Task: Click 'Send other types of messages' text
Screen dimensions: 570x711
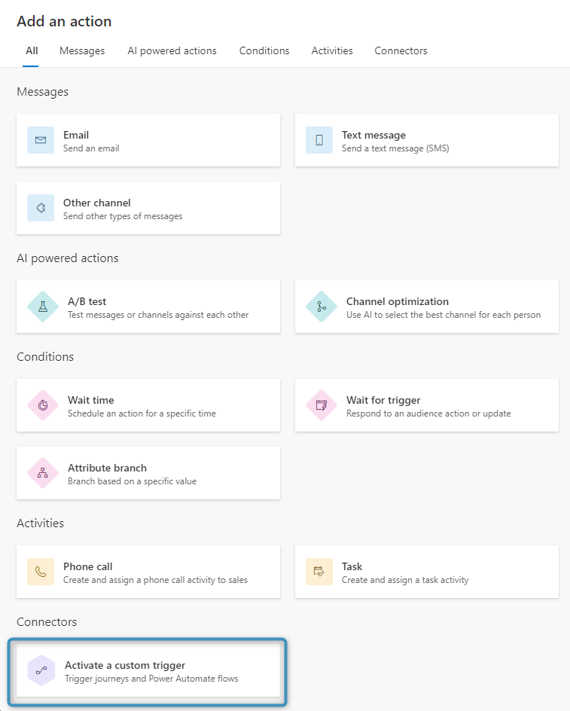Action: 123,216
